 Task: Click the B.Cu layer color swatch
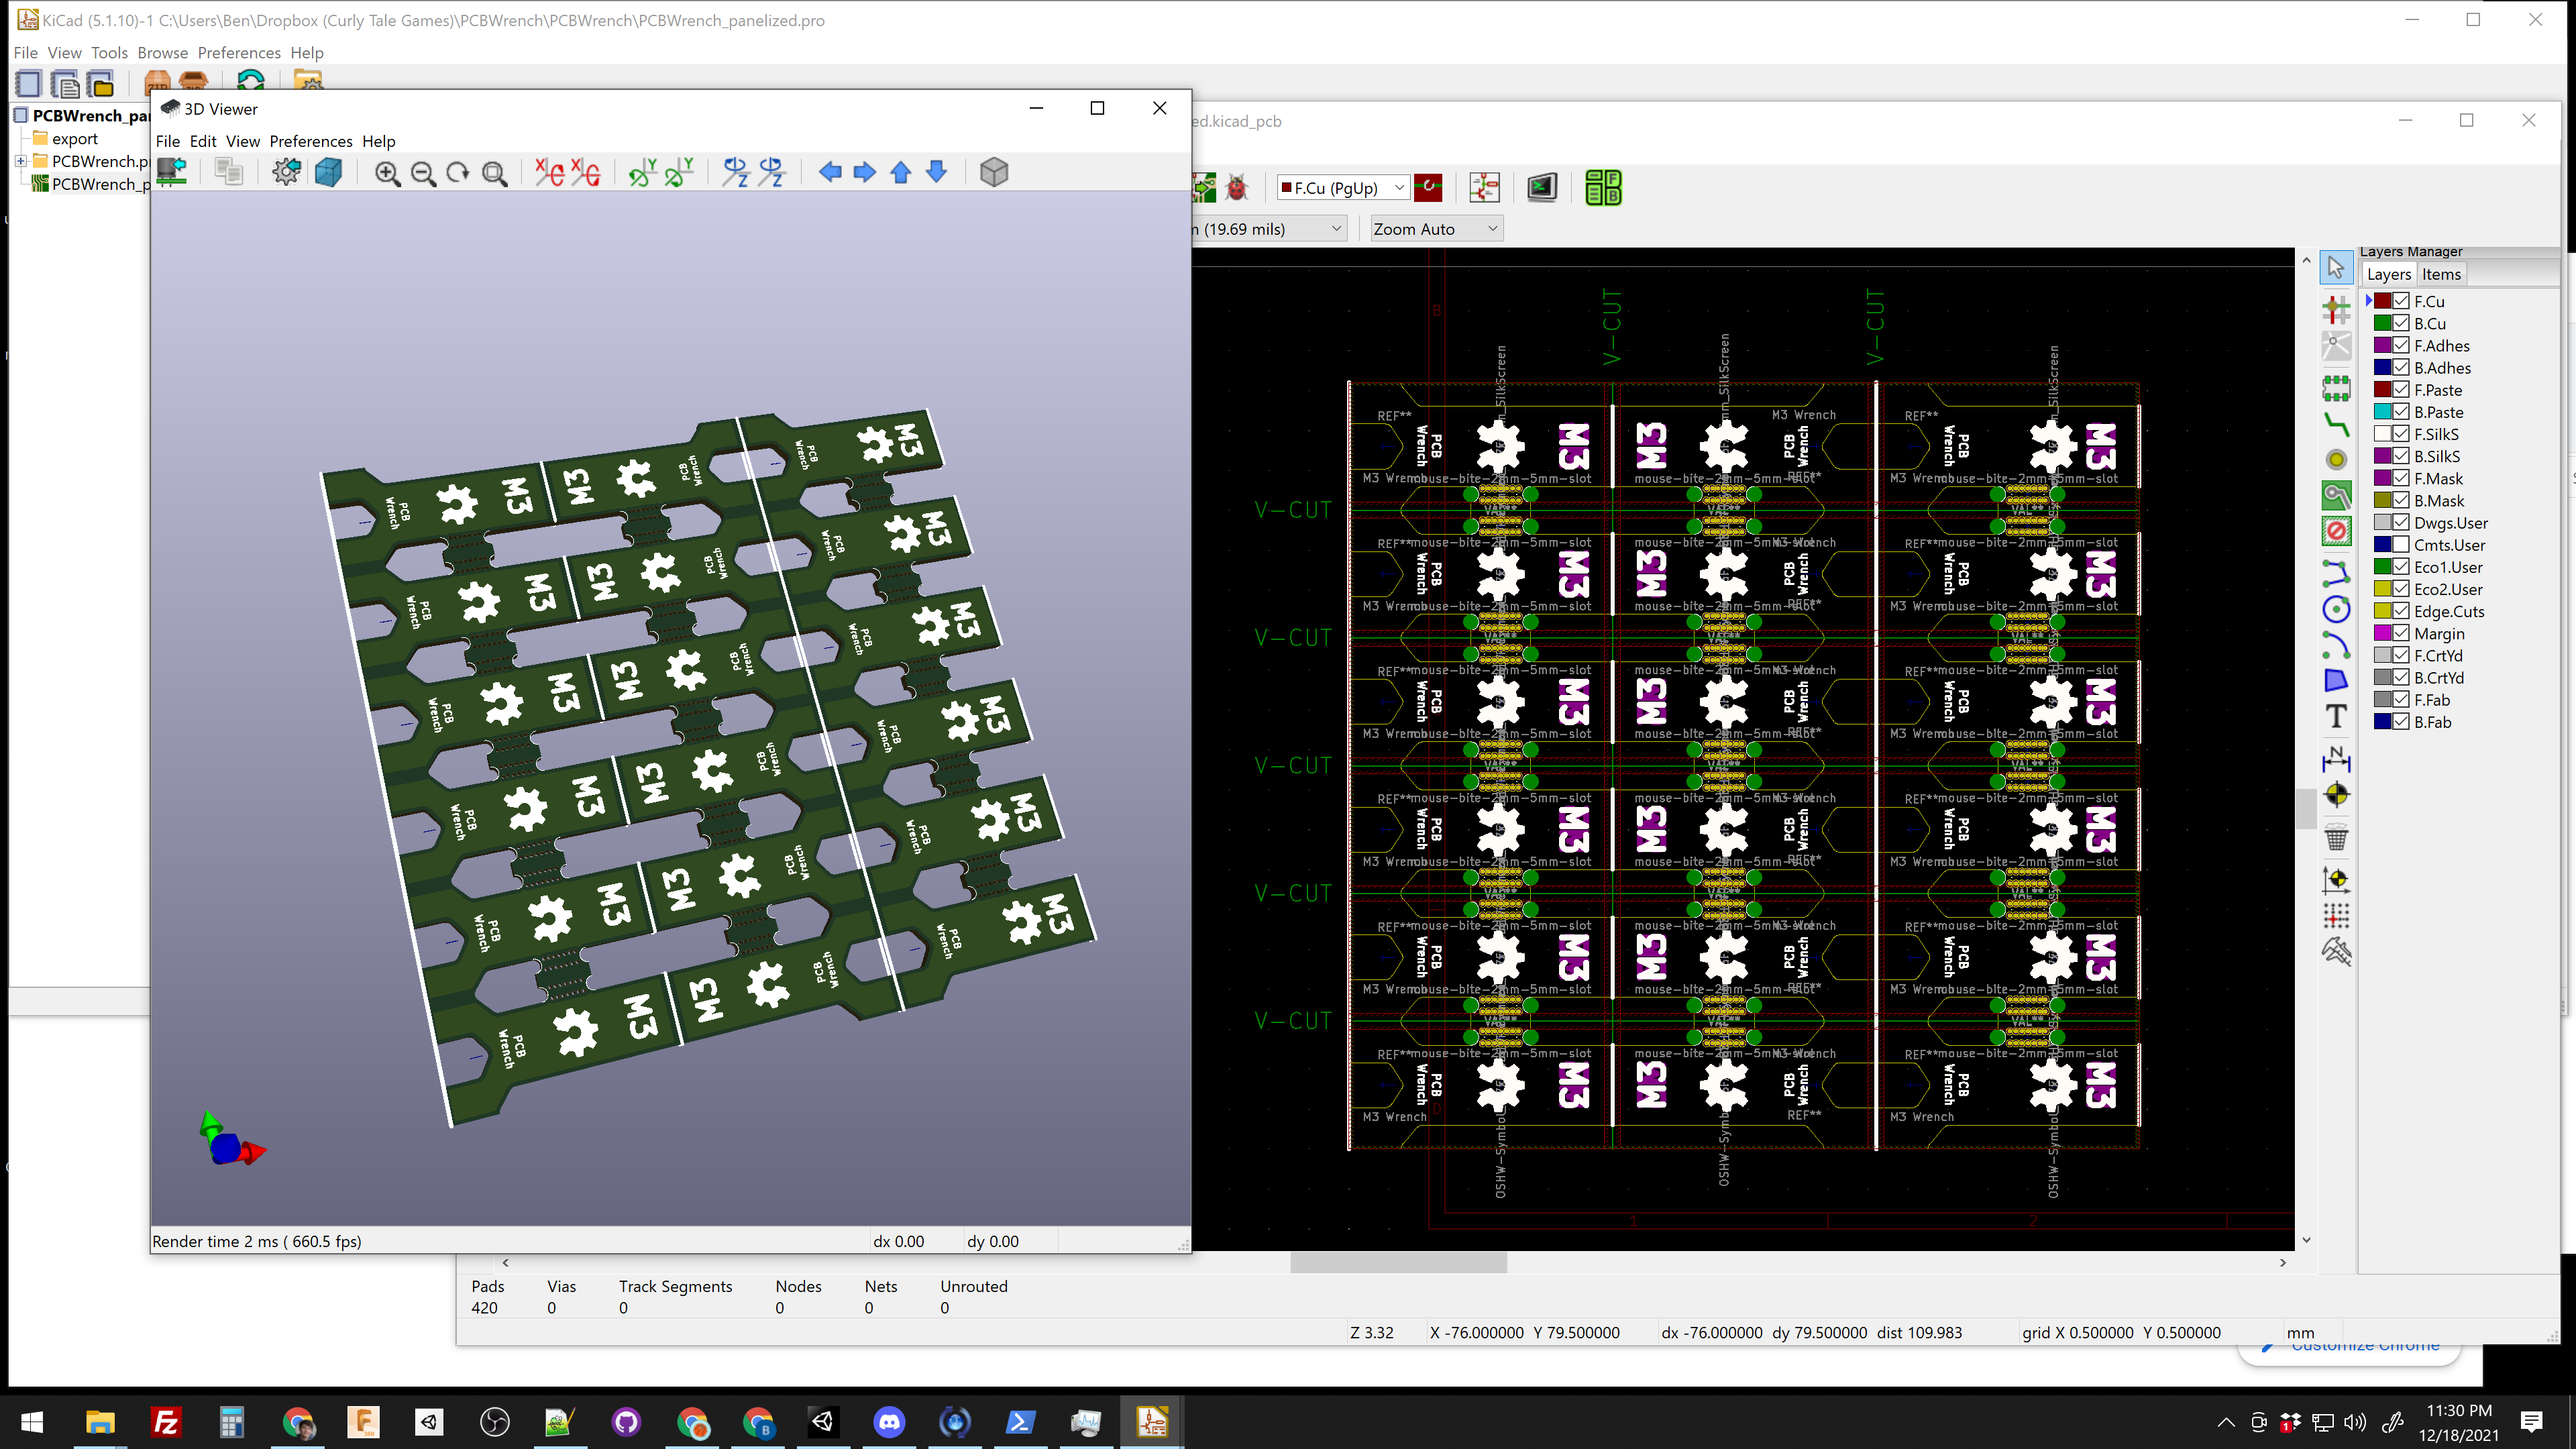click(2382, 323)
